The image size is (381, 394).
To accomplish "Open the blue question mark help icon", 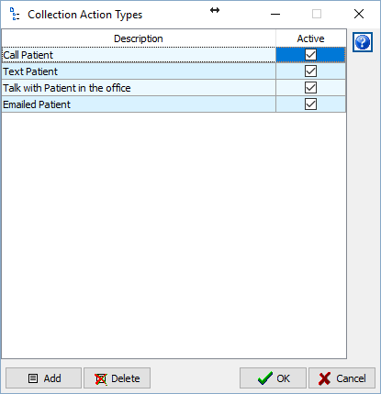I will tap(363, 42).
